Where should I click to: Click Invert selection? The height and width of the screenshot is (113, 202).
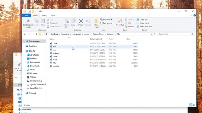coord(144,26)
